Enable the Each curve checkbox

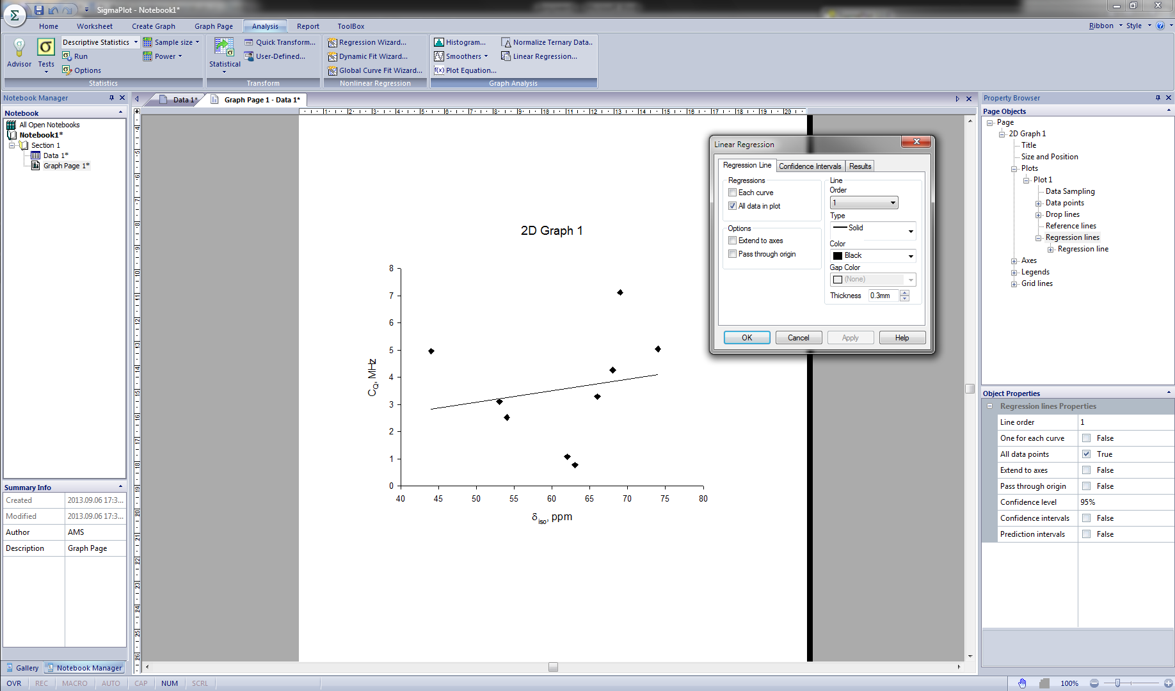733,193
